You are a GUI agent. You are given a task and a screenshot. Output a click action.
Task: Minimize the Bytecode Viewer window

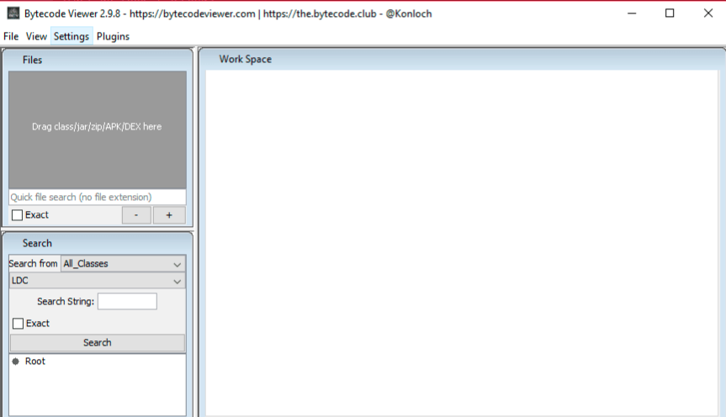[632, 13]
